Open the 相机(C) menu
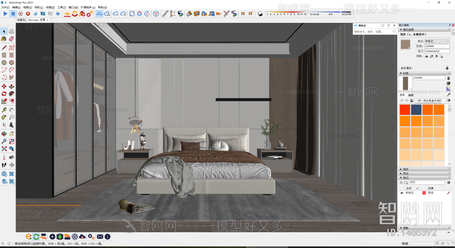 point(39,7)
